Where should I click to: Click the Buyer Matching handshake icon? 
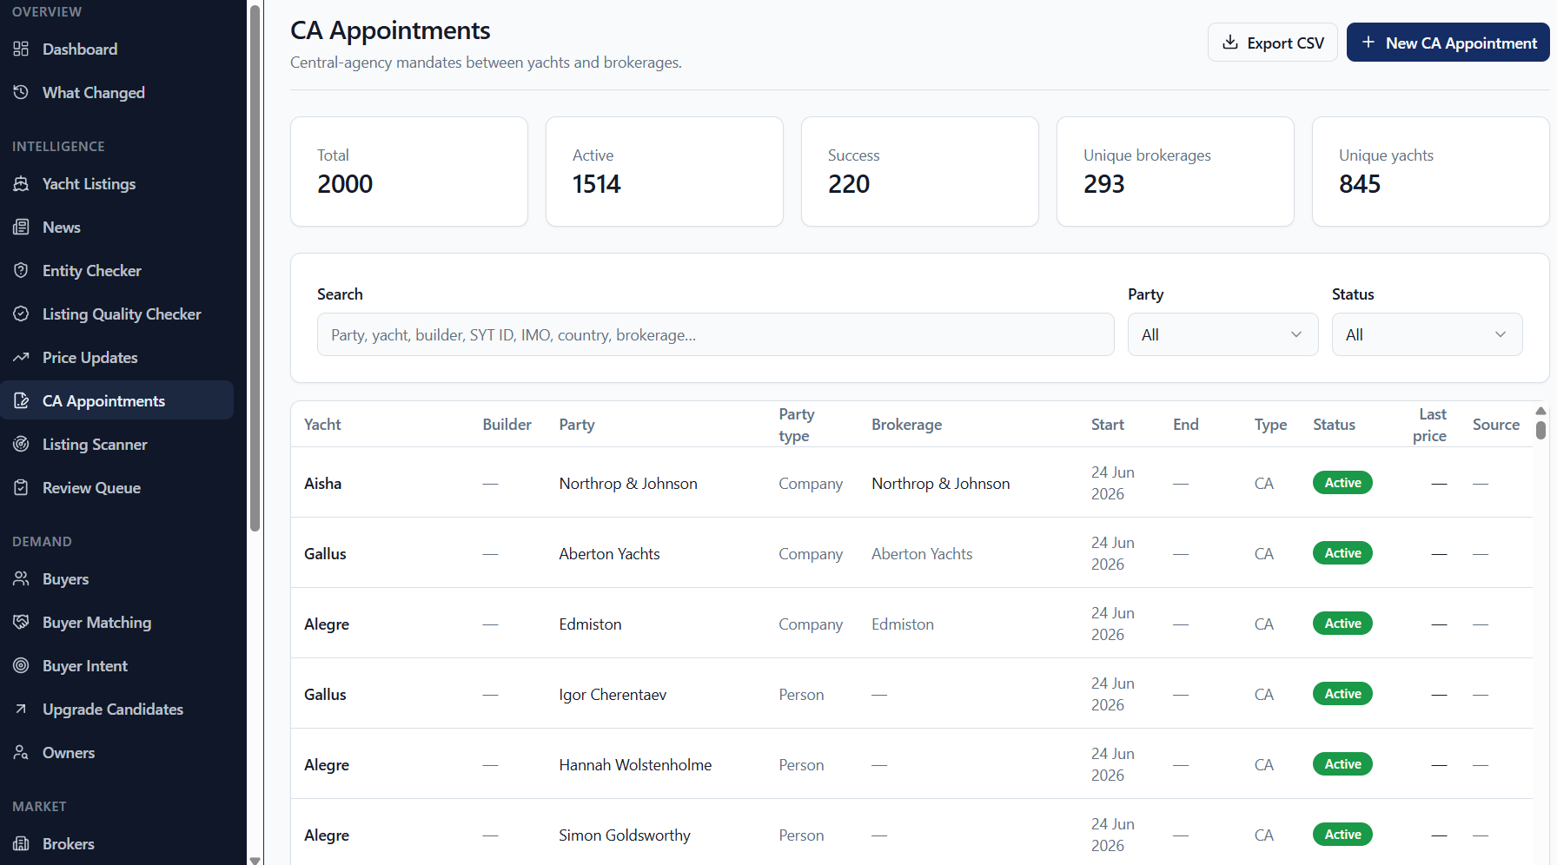coord(22,622)
